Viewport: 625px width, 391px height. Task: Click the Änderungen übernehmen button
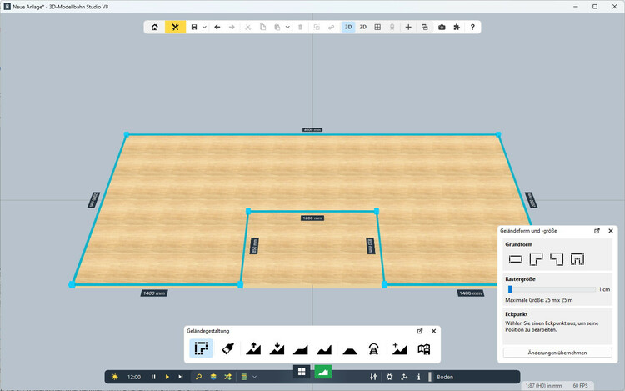[557, 353]
